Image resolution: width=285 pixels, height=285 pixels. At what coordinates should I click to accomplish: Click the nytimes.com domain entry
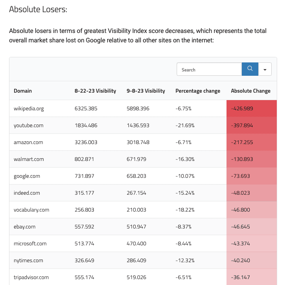pos(28,260)
